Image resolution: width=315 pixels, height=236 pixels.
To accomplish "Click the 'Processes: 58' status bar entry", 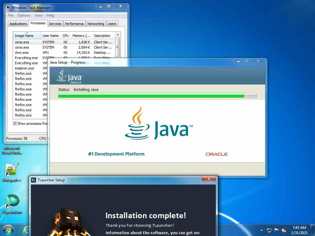I will [17, 139].
